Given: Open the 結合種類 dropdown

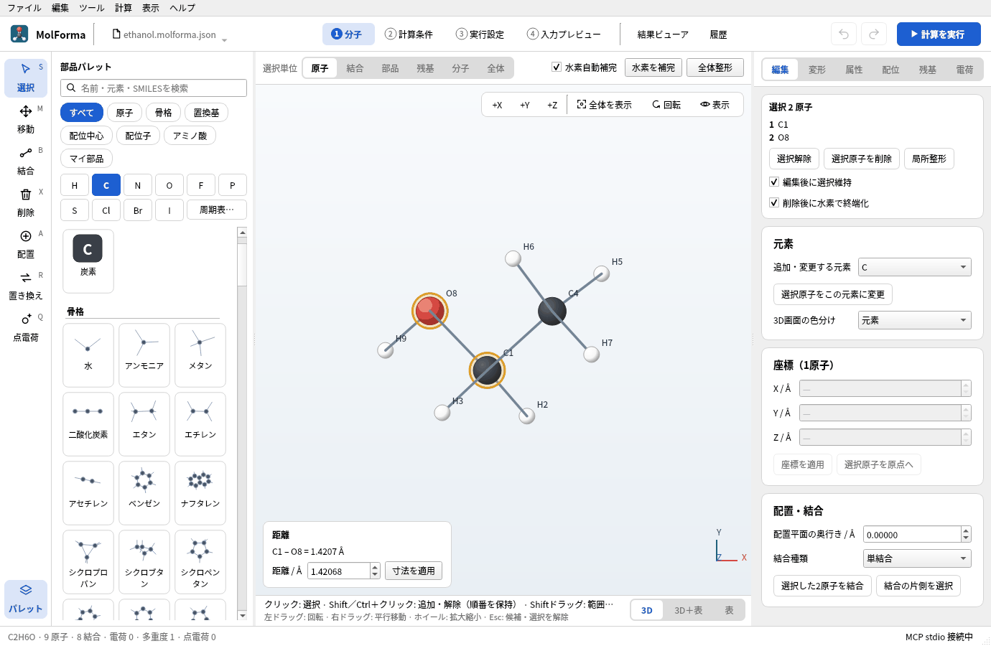Looking at the screenshot, I should [917, 558].
